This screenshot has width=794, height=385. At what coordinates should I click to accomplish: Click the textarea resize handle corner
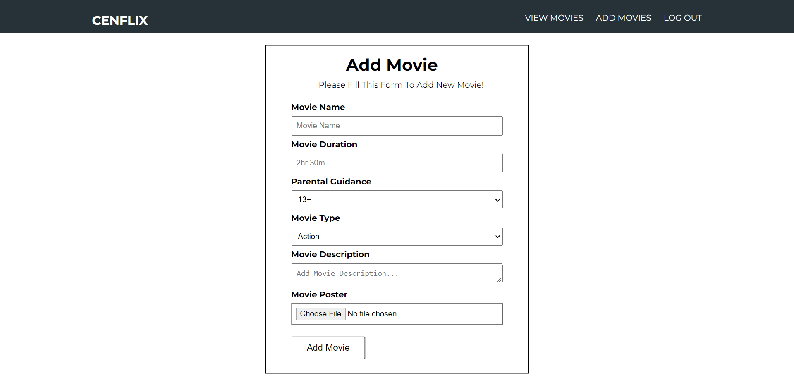500,281
